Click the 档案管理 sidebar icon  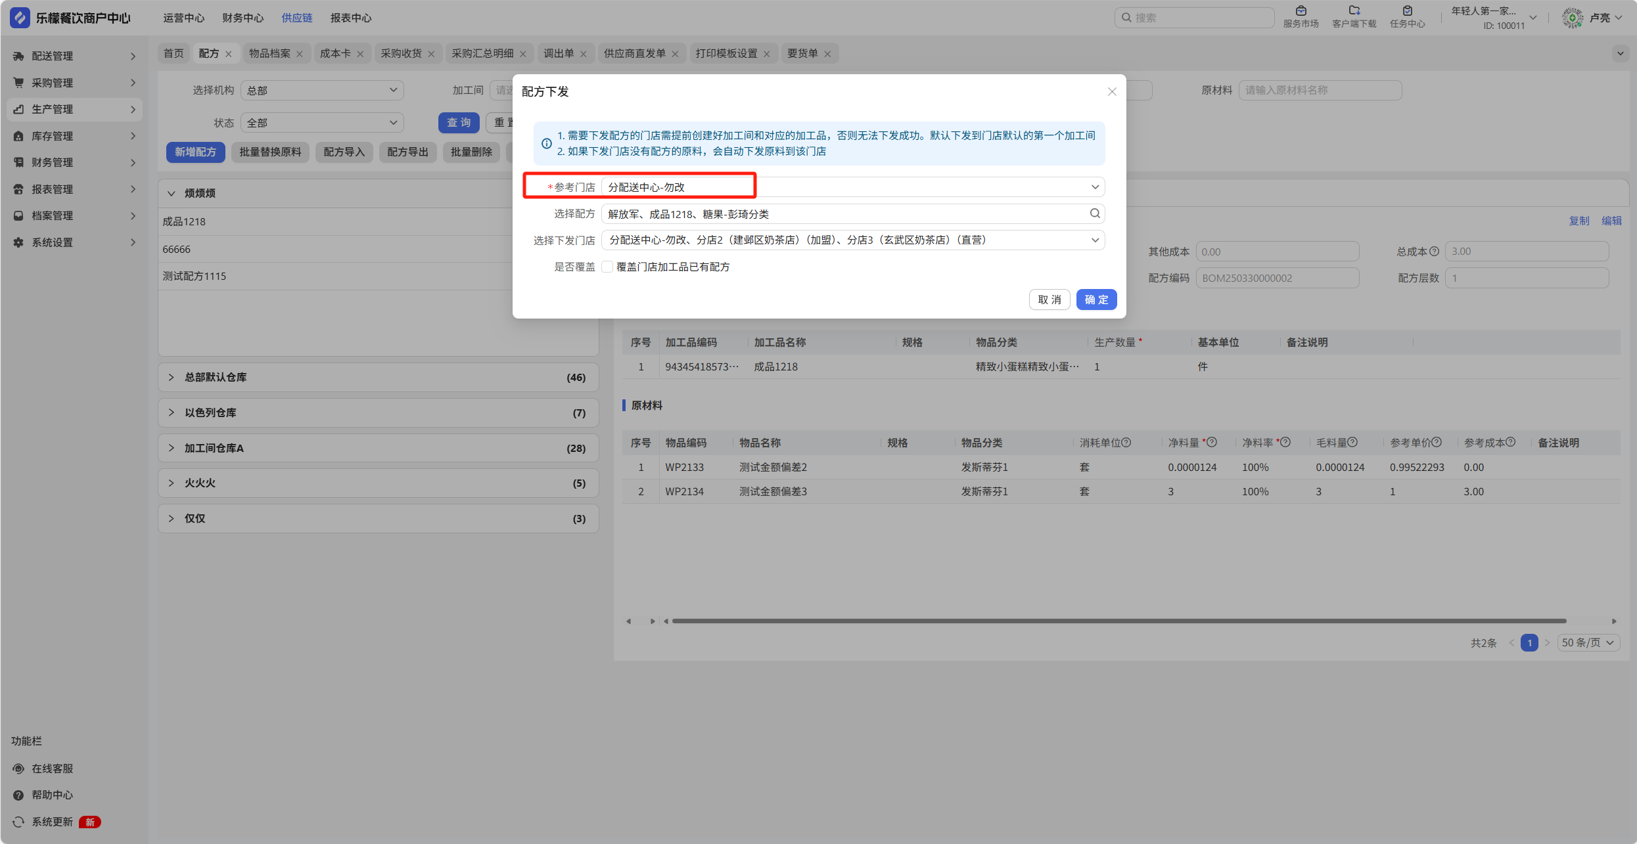pos(18,215)
